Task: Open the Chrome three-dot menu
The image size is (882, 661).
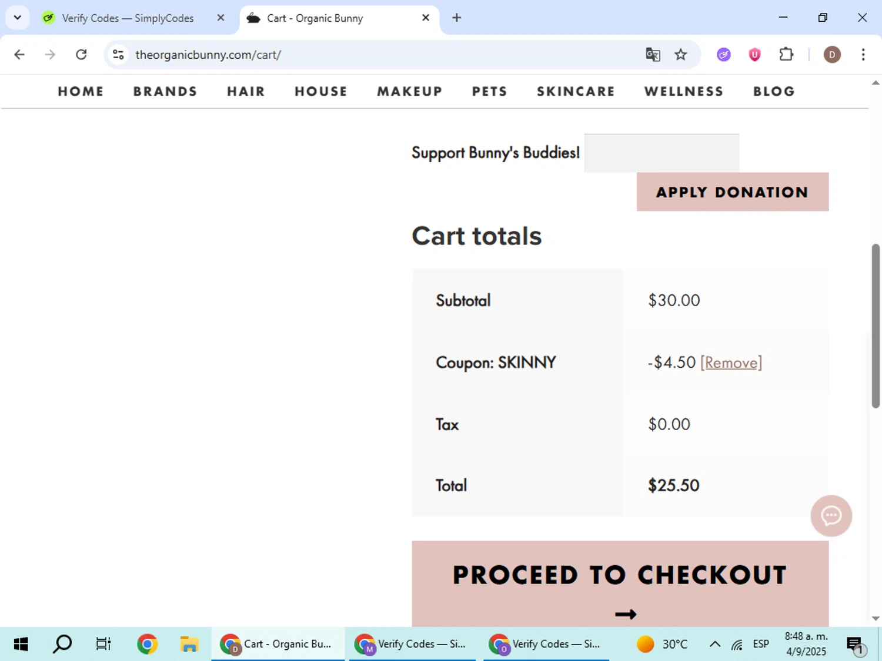Action: [863, 55]
